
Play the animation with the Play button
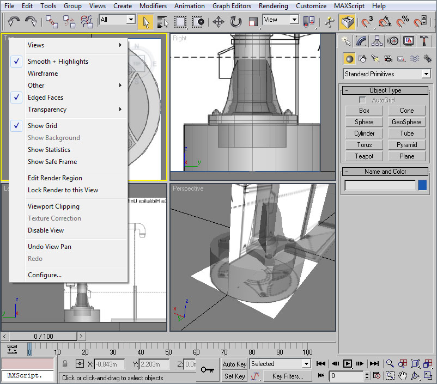coord(347,364)
